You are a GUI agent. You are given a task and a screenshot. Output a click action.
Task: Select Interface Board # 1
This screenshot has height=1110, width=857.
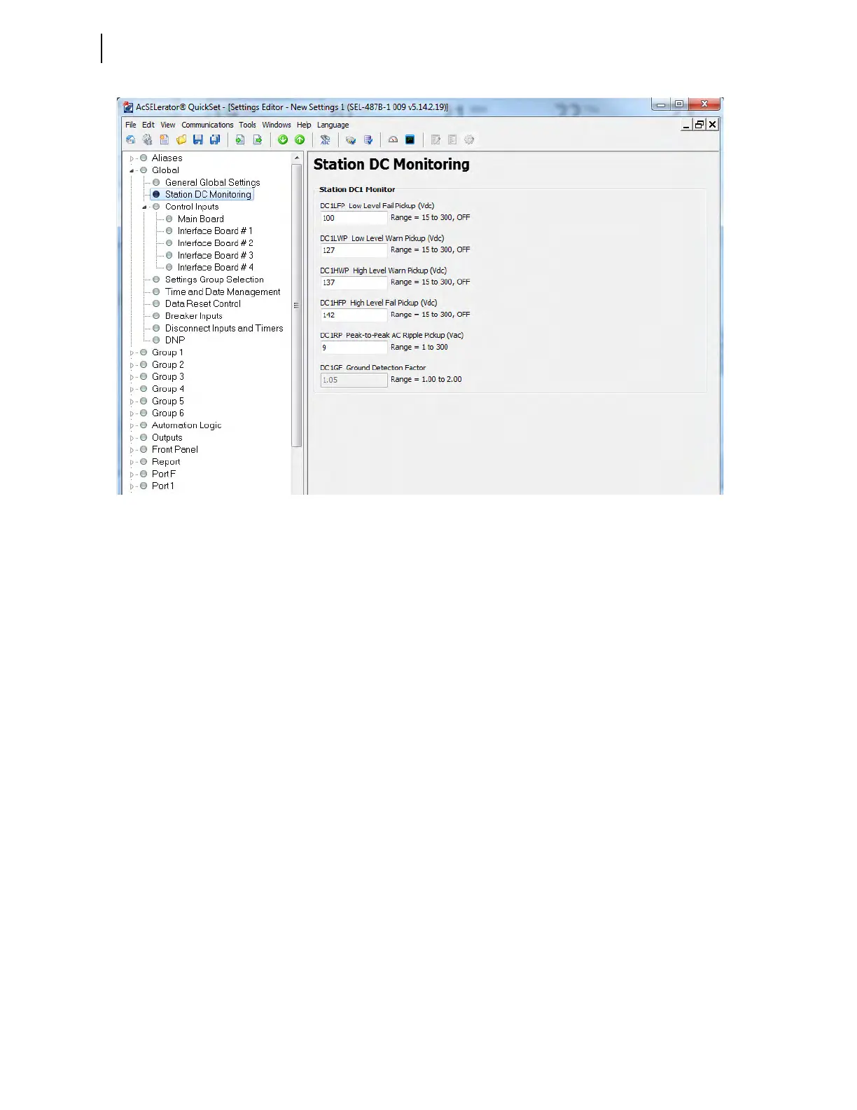[215, 231]
